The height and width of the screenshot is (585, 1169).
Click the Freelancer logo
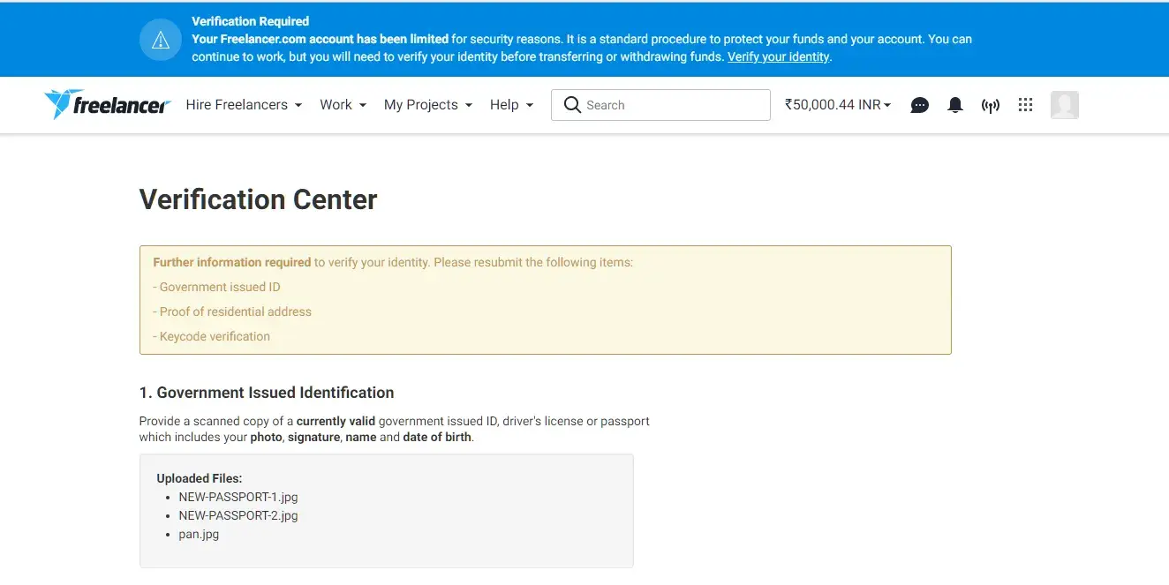(x=107, y=105)
